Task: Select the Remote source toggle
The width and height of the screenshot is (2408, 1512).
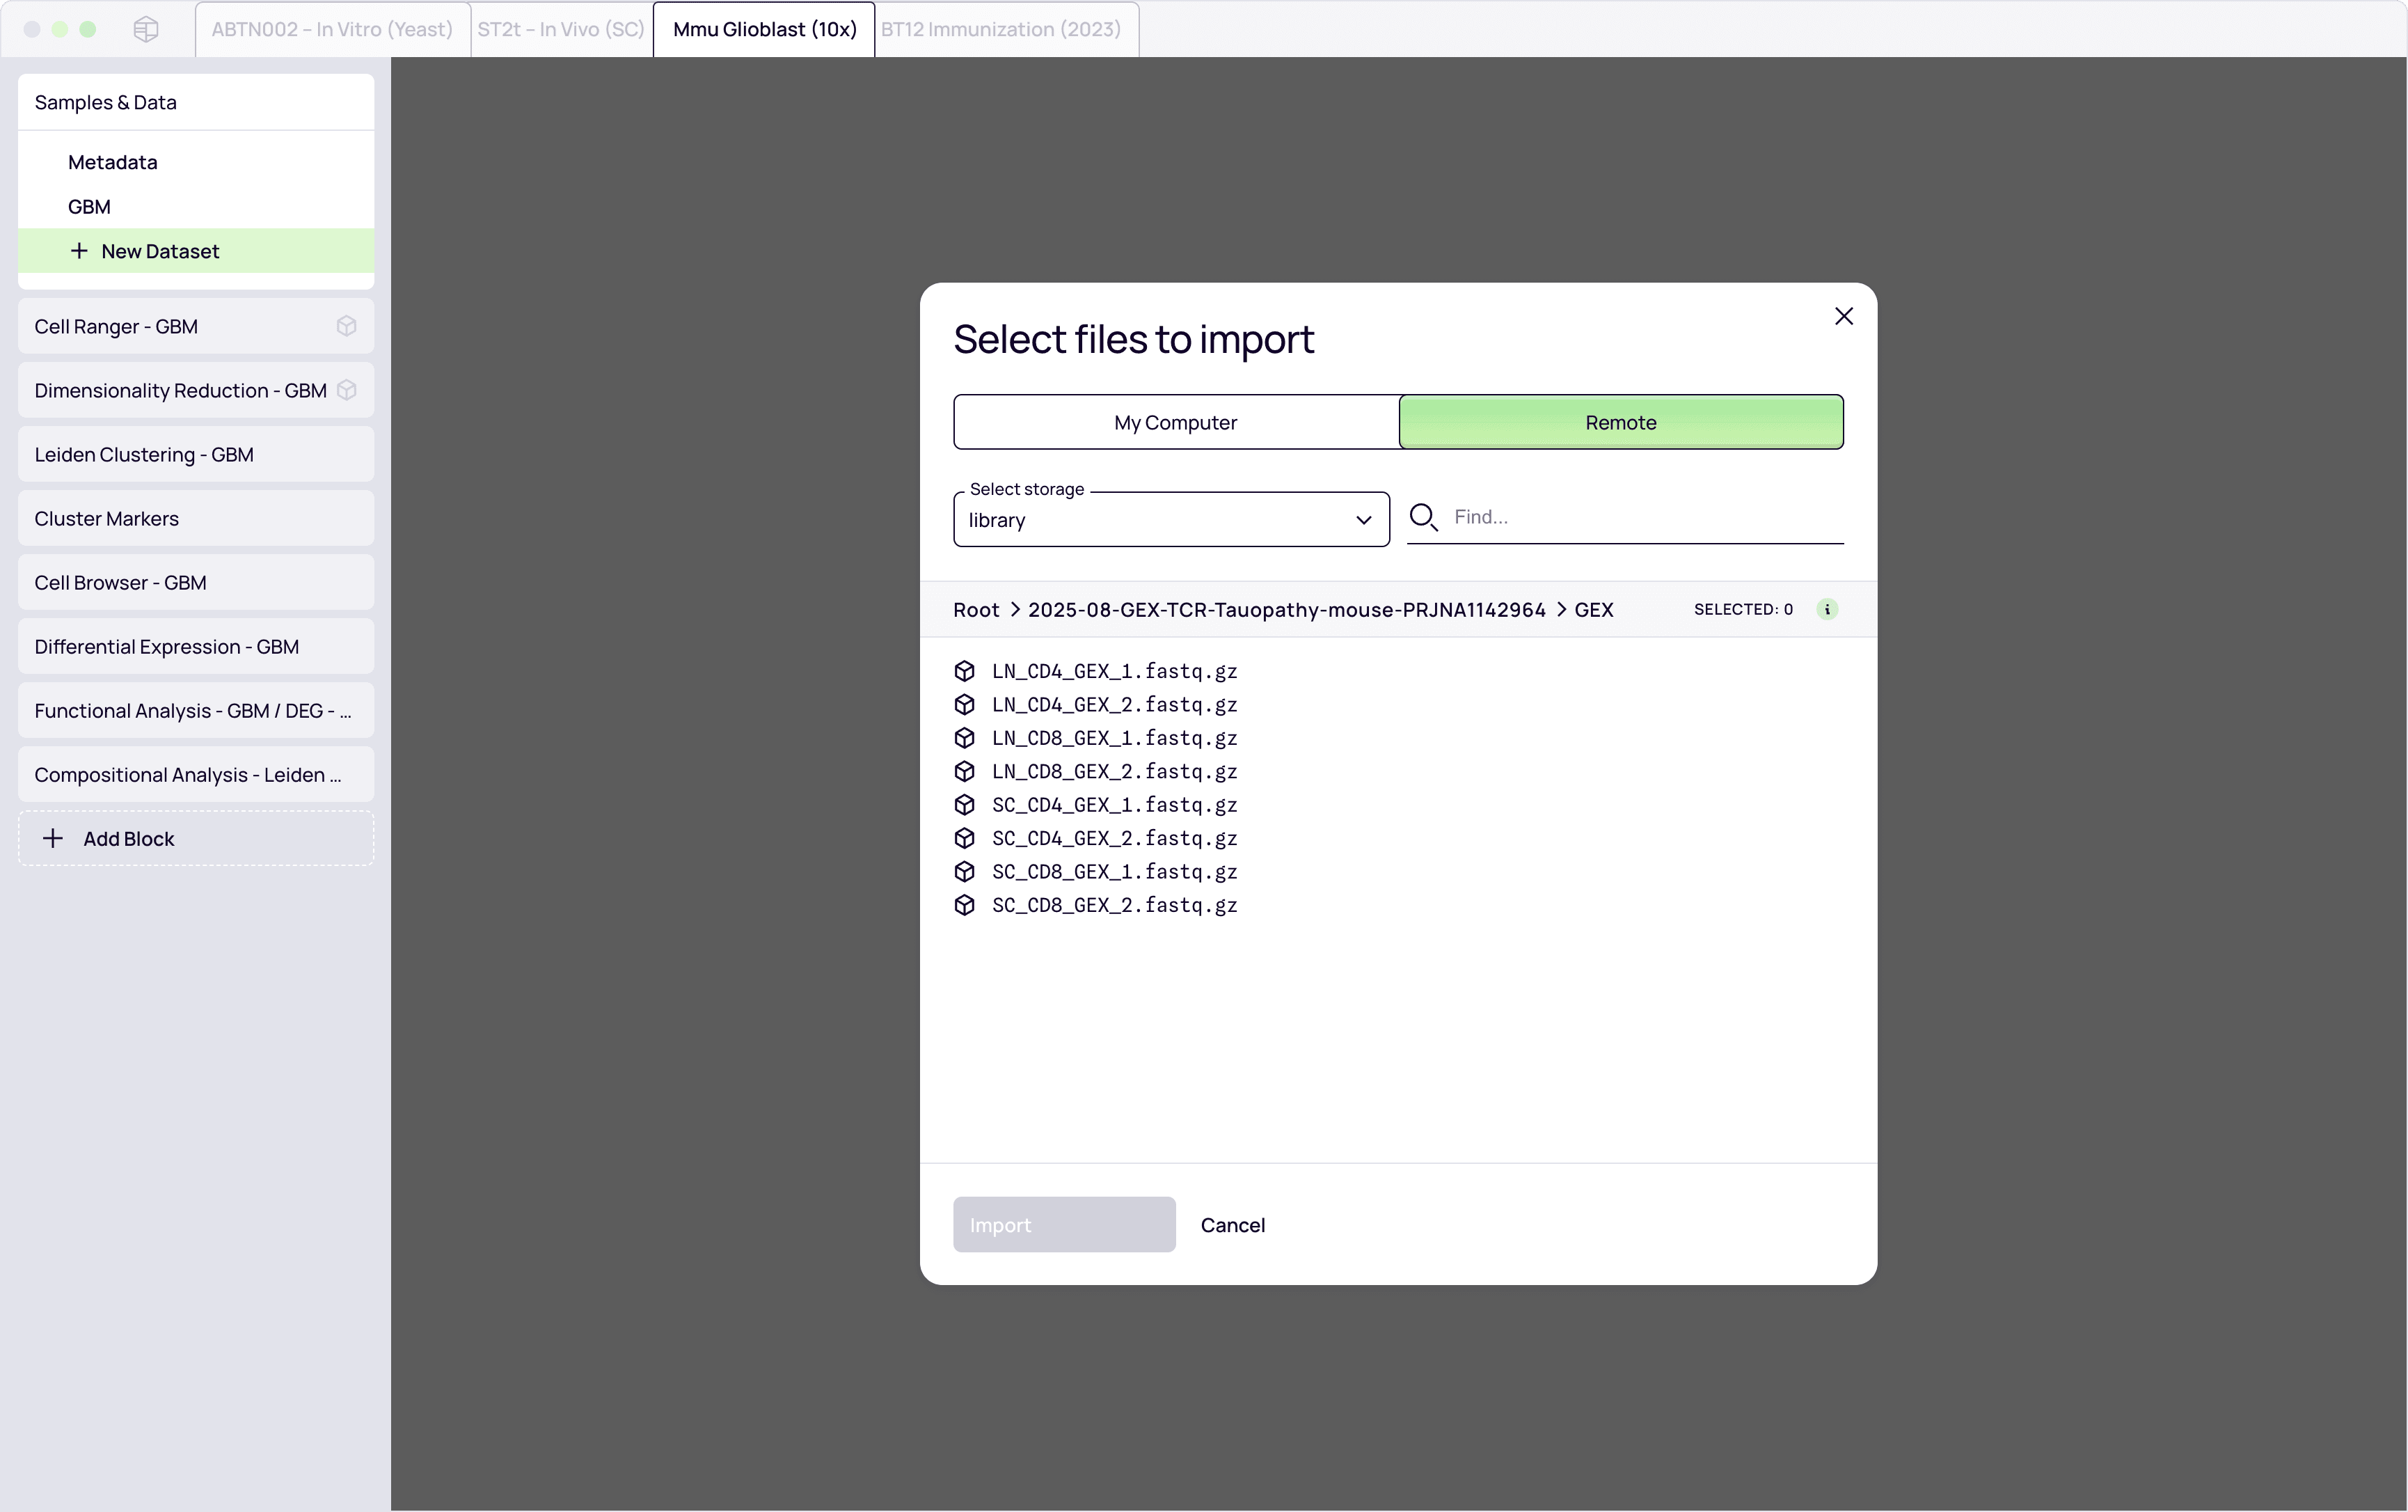Action: click(x=1620, y=422)
